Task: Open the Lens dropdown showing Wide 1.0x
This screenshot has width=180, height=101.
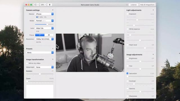Action: point(44,28)
